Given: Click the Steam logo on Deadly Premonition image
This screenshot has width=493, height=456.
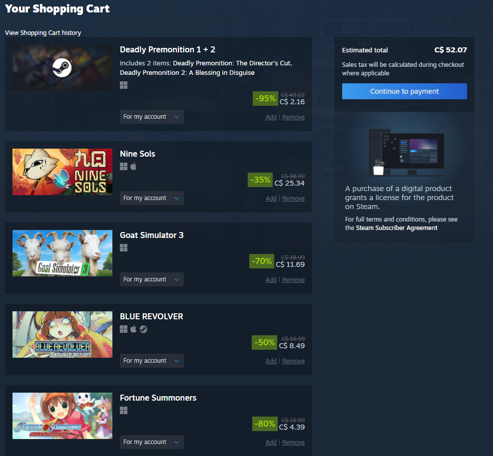Looking at the screenshot, I should pyautogui.click(x=62, y=67).
